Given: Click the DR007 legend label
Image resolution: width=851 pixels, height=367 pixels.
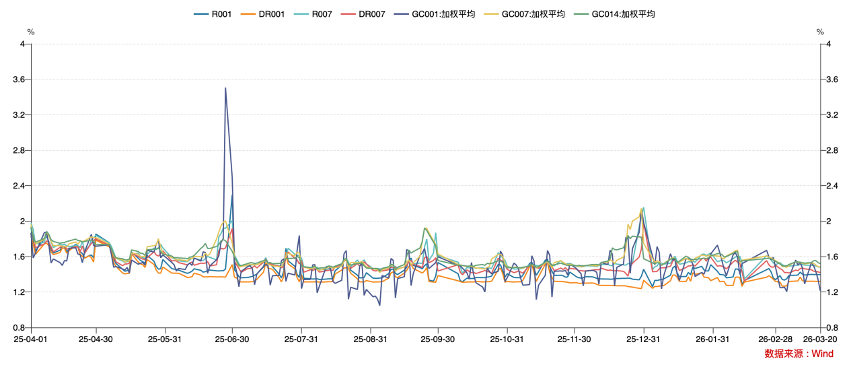Looking at the screenshot, I should click(372, 13).
